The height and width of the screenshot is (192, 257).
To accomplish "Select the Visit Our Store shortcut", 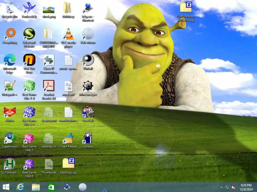I will click(29, 64).
